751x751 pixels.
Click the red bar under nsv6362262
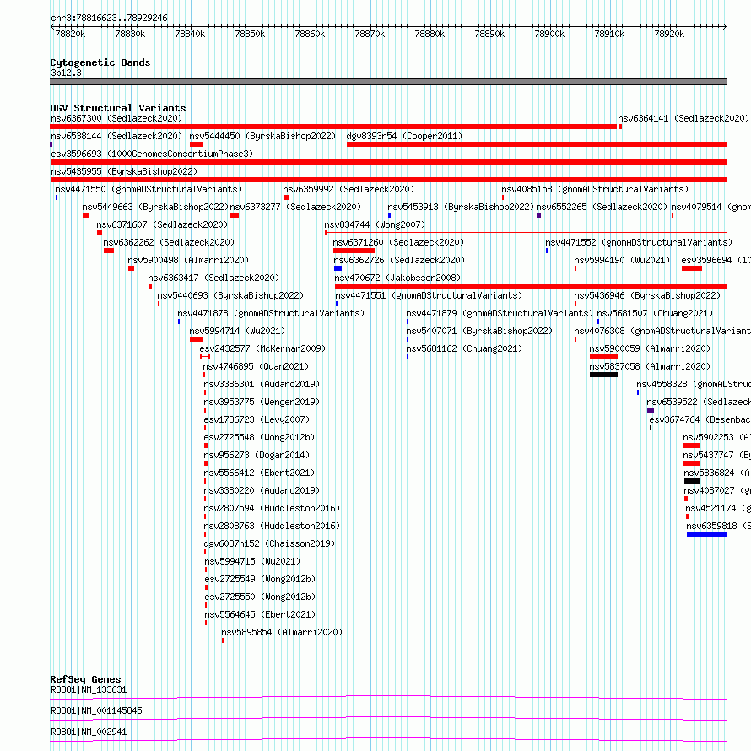tap(109, 251)
